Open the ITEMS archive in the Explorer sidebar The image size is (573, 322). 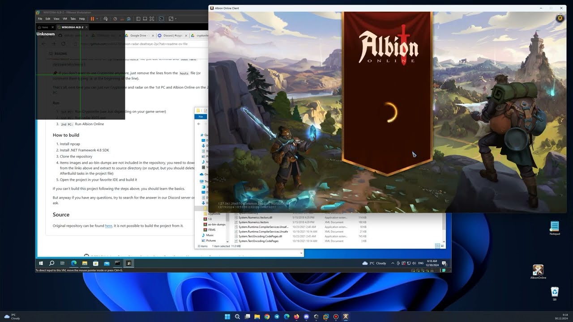[210, 230]
